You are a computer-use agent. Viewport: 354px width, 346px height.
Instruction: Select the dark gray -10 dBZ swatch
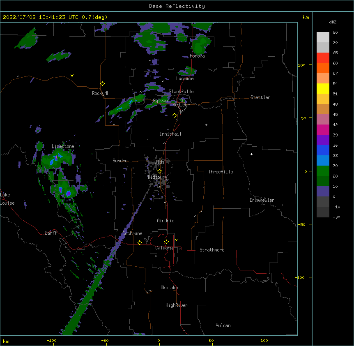(x=323, y=212)
